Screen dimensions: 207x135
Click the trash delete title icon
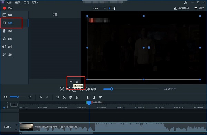click(x=77, y=82)
